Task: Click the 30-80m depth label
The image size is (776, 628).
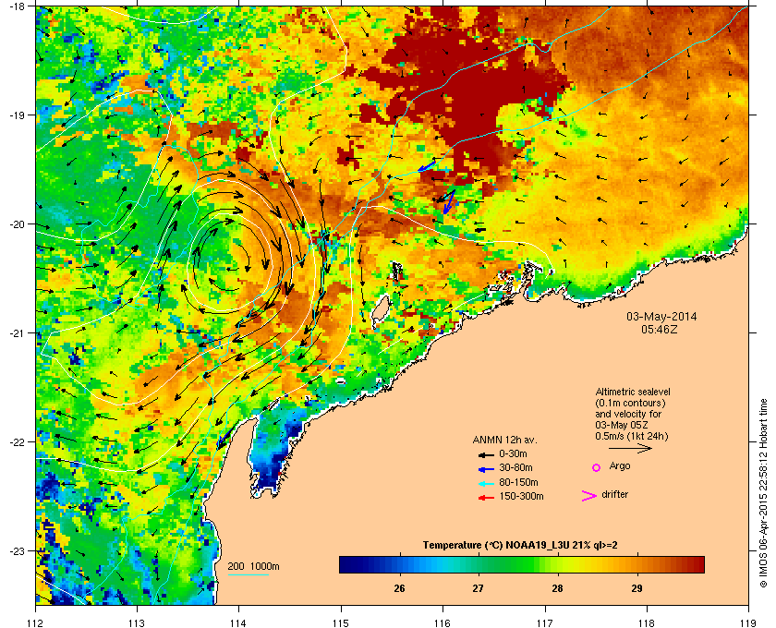Action: (515, 467)
